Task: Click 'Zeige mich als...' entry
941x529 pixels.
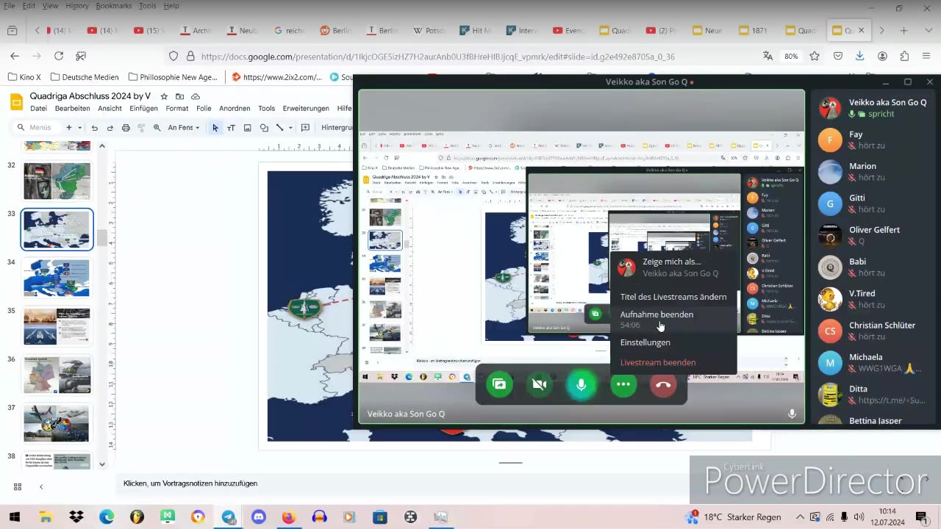Action: click(x=673, y=267)
